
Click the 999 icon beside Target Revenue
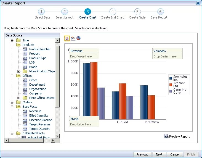(25, 124)
